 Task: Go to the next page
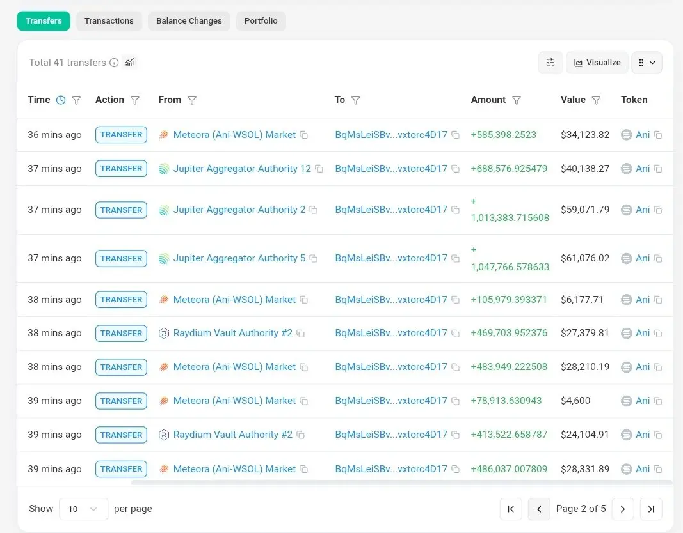[x=623, y=509]
